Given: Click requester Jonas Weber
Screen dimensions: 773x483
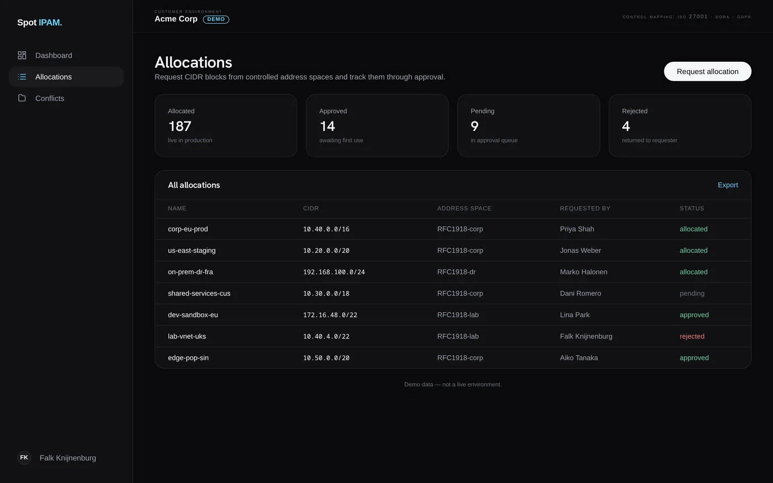Looking at the screenshot, I should [x=580, y=251].
